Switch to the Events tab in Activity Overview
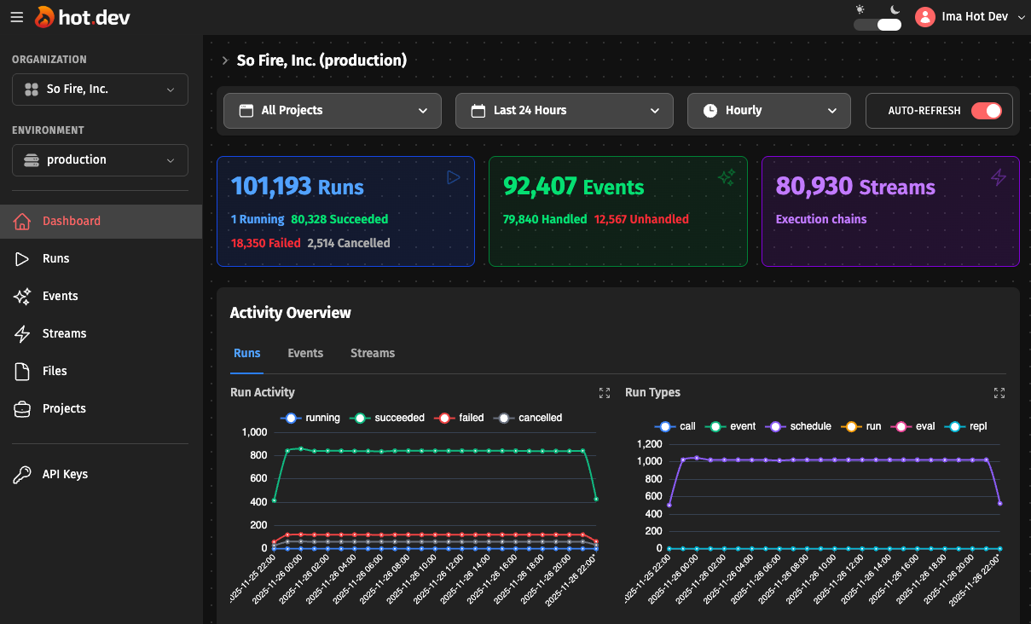 (304, 353)
